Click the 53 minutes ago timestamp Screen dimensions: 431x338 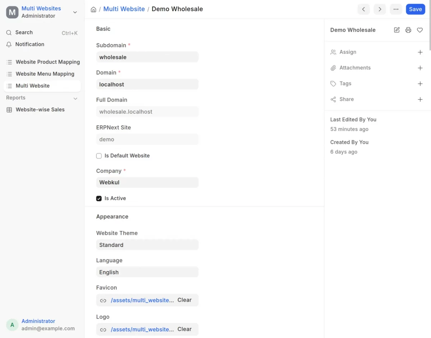pyautogui.click(x=349, y=129)
